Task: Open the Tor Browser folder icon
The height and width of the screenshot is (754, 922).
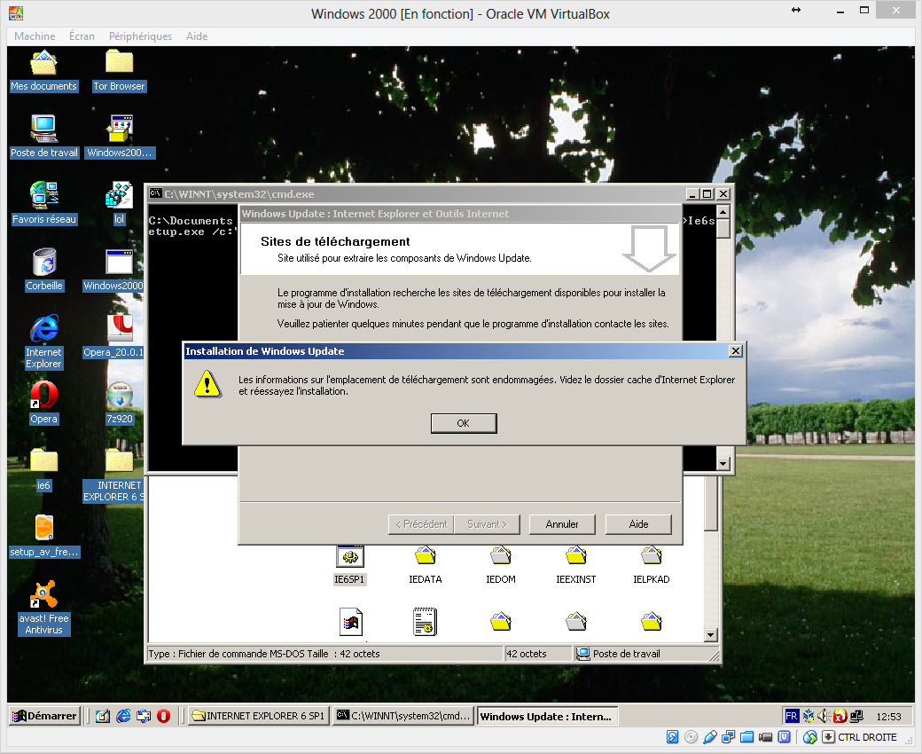Action: pos(120,72)
